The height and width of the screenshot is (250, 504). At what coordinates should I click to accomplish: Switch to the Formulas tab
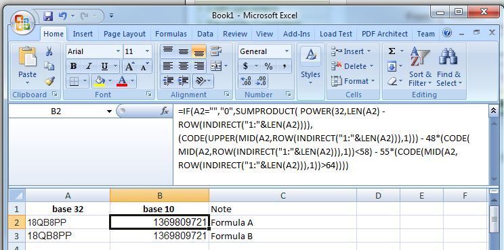click(171, 34)
